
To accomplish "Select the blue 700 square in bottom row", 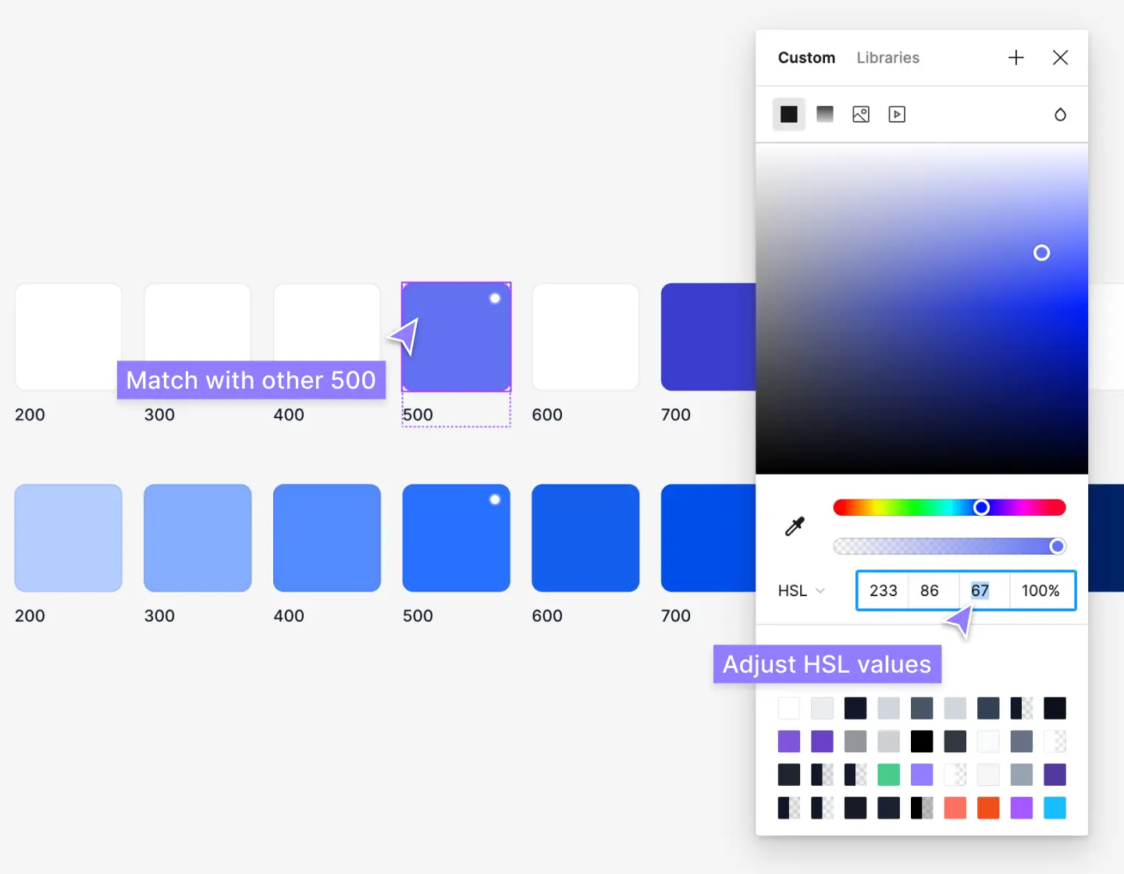I will pyautogui.click(x=708, y=538).
